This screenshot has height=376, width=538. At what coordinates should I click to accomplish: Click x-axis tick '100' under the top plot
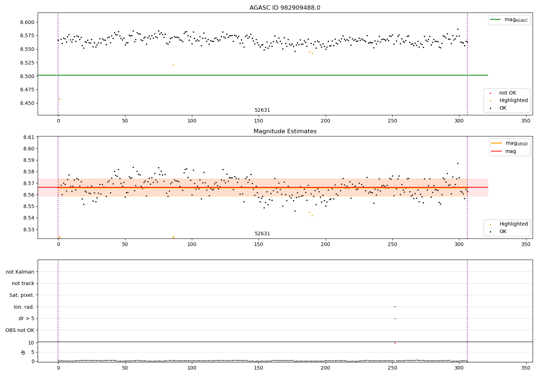(x=192, y=121)
